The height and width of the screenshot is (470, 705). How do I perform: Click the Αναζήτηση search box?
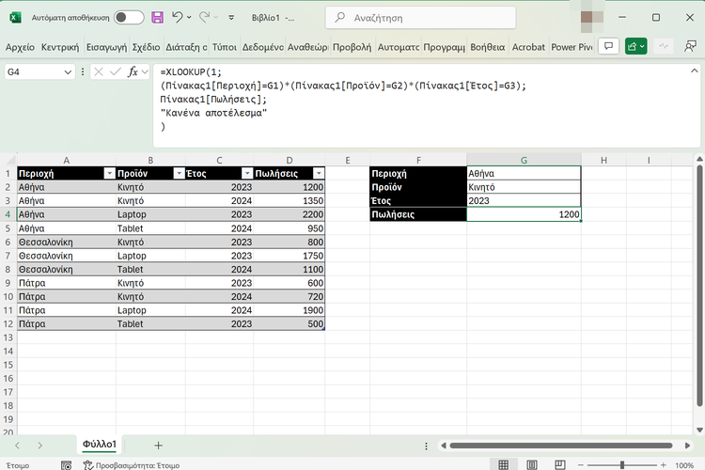click(x=420, y=18)
